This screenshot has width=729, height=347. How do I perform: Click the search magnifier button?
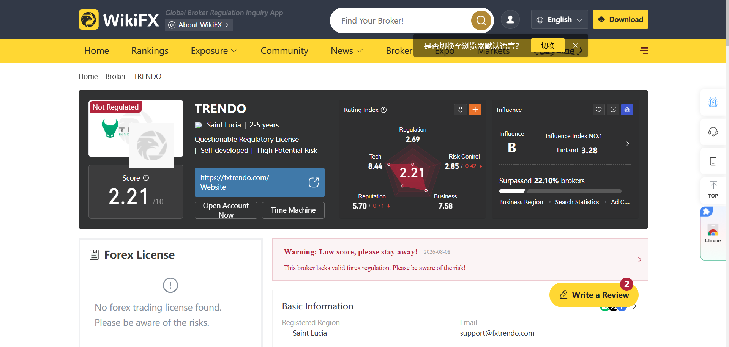(x=481, y=20)
